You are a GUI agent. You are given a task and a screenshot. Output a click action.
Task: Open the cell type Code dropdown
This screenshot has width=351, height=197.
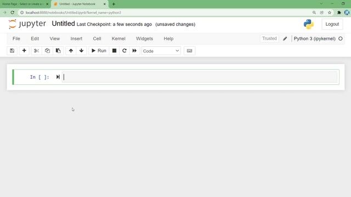click(x=161, y=51)
